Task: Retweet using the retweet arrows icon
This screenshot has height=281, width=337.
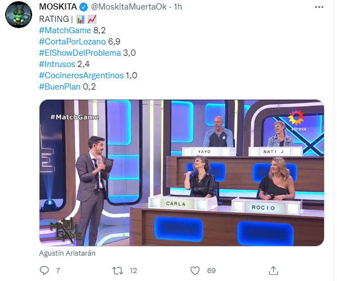Action: pos(118,270)
